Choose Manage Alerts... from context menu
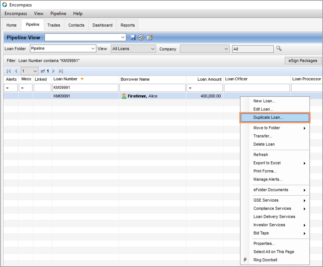The height and width of the screenshot is (267, 323). tap(268, 179)
